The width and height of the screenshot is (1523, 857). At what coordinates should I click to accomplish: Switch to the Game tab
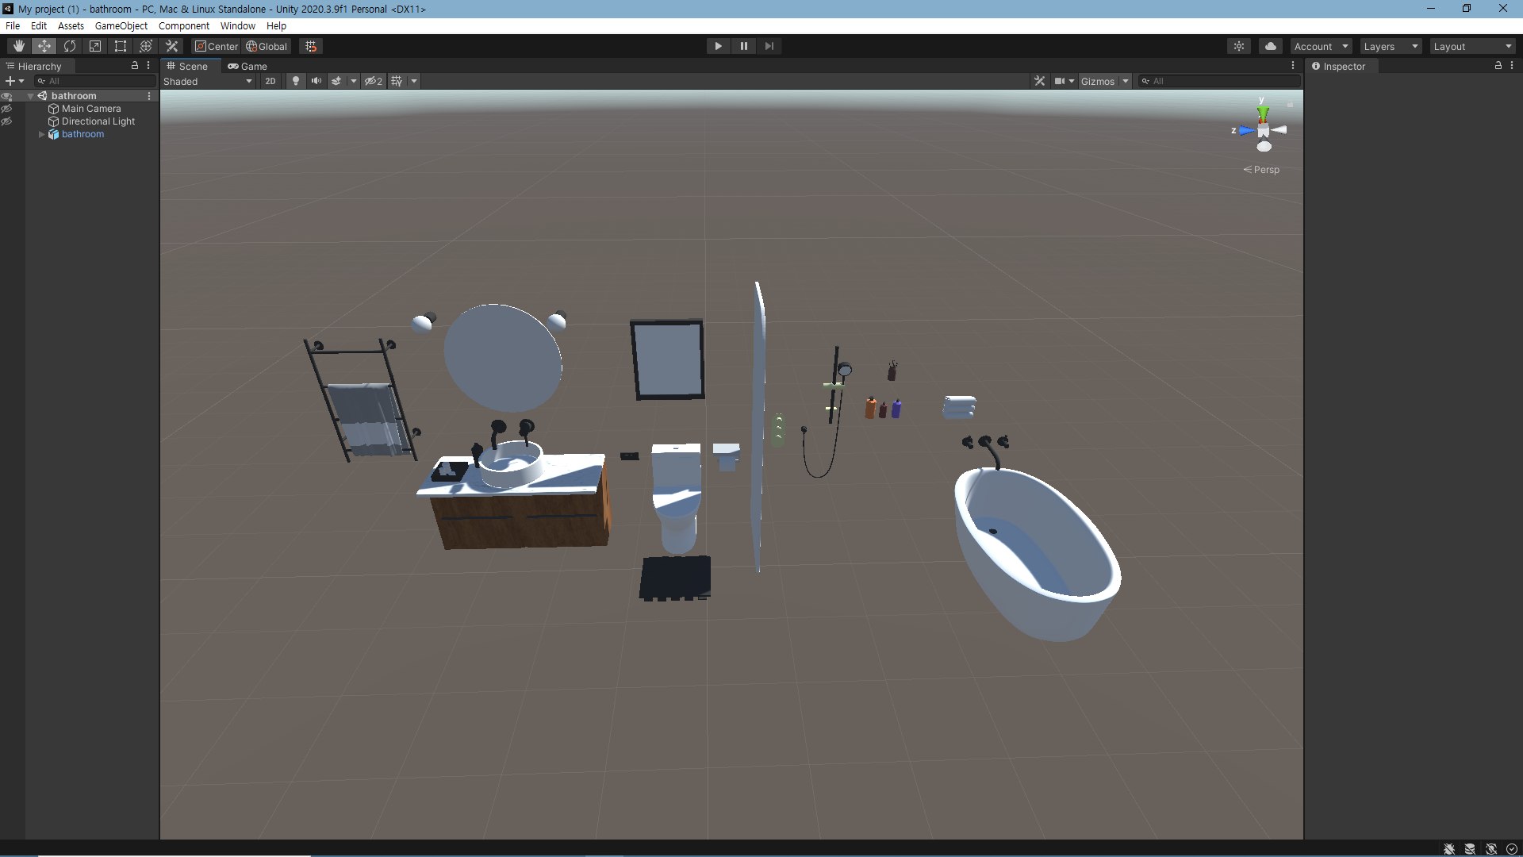[247, 66]
